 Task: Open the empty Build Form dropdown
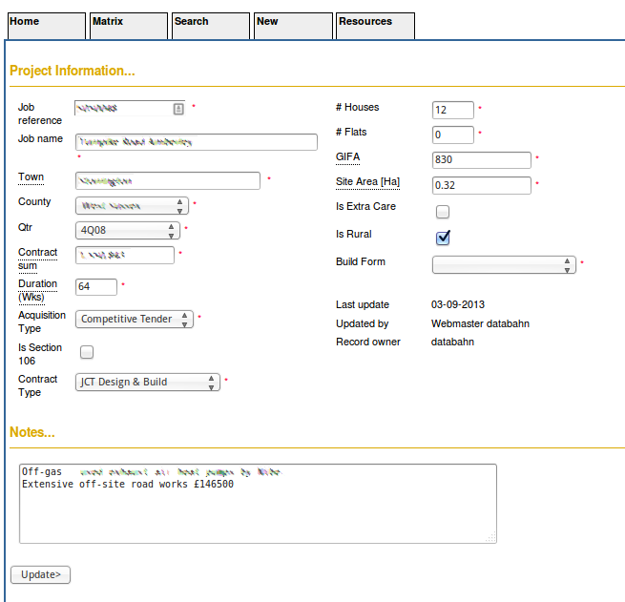504,265
